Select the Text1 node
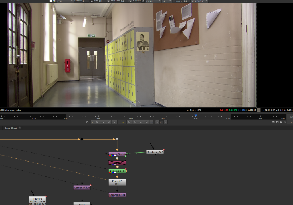 coord(82,204)
